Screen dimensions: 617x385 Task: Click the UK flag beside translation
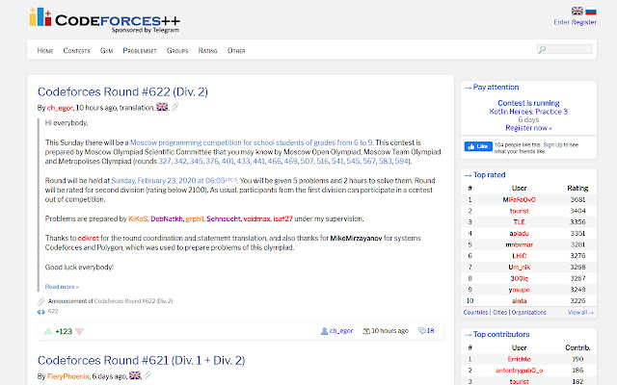point(162,107)
